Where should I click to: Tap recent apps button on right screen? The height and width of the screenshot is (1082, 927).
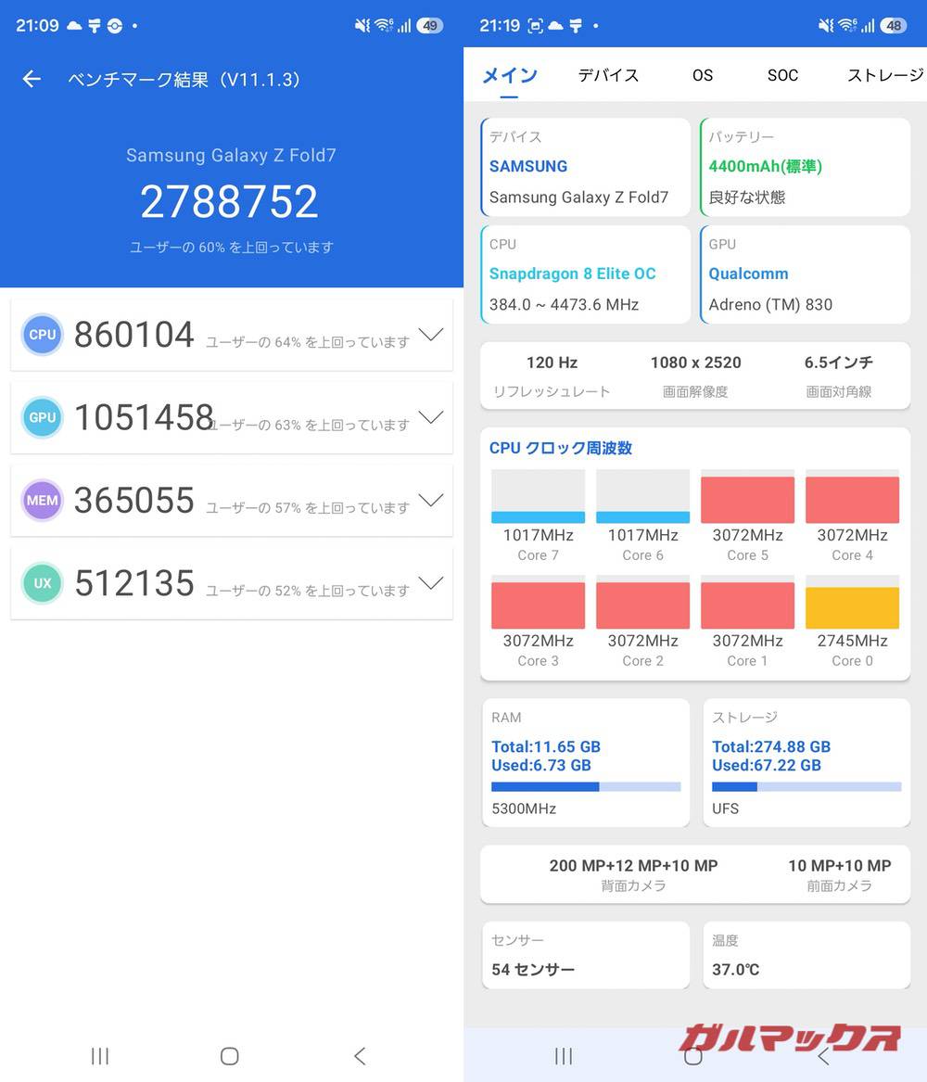(x=564, y=1056)
